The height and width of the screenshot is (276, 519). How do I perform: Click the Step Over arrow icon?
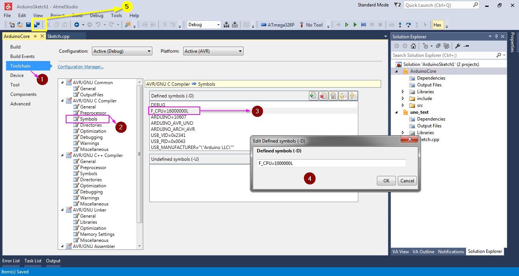point(408,25)
